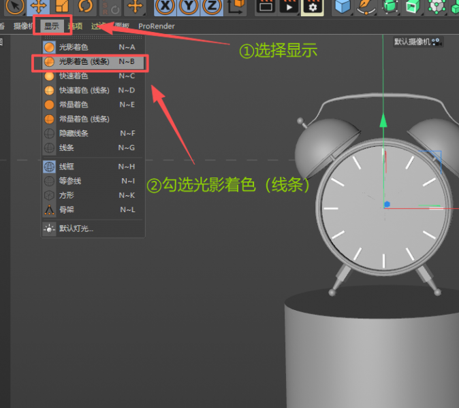459x408 pixels.
Task: Choose 快速着色 display mode
Action: pos(93,76)
